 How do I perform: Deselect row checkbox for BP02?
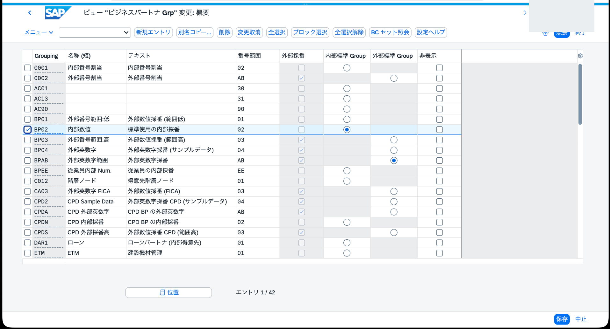point(28,130)
